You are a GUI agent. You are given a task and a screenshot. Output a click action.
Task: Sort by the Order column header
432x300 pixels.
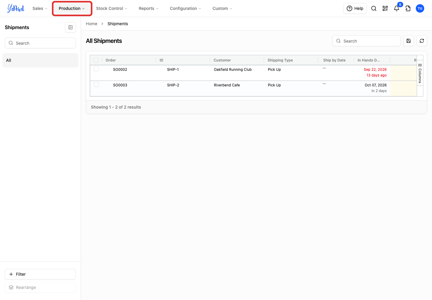coord(111,60)
